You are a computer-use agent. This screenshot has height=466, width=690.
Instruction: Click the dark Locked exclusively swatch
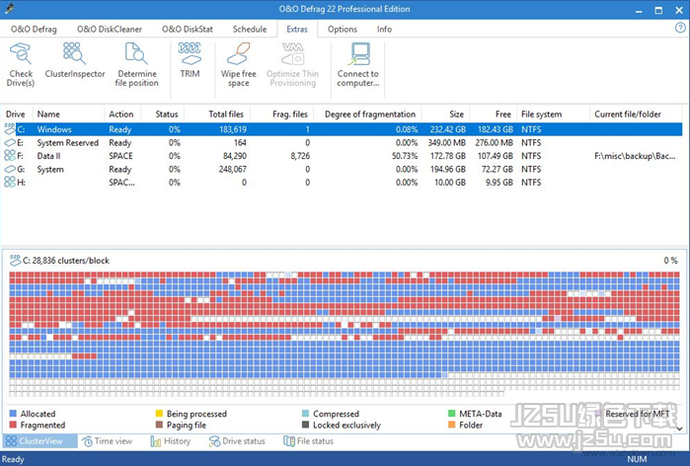click(305, 425)
